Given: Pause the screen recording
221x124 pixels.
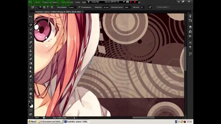Looking at the screenshot, I should click(x=131, y=2).
